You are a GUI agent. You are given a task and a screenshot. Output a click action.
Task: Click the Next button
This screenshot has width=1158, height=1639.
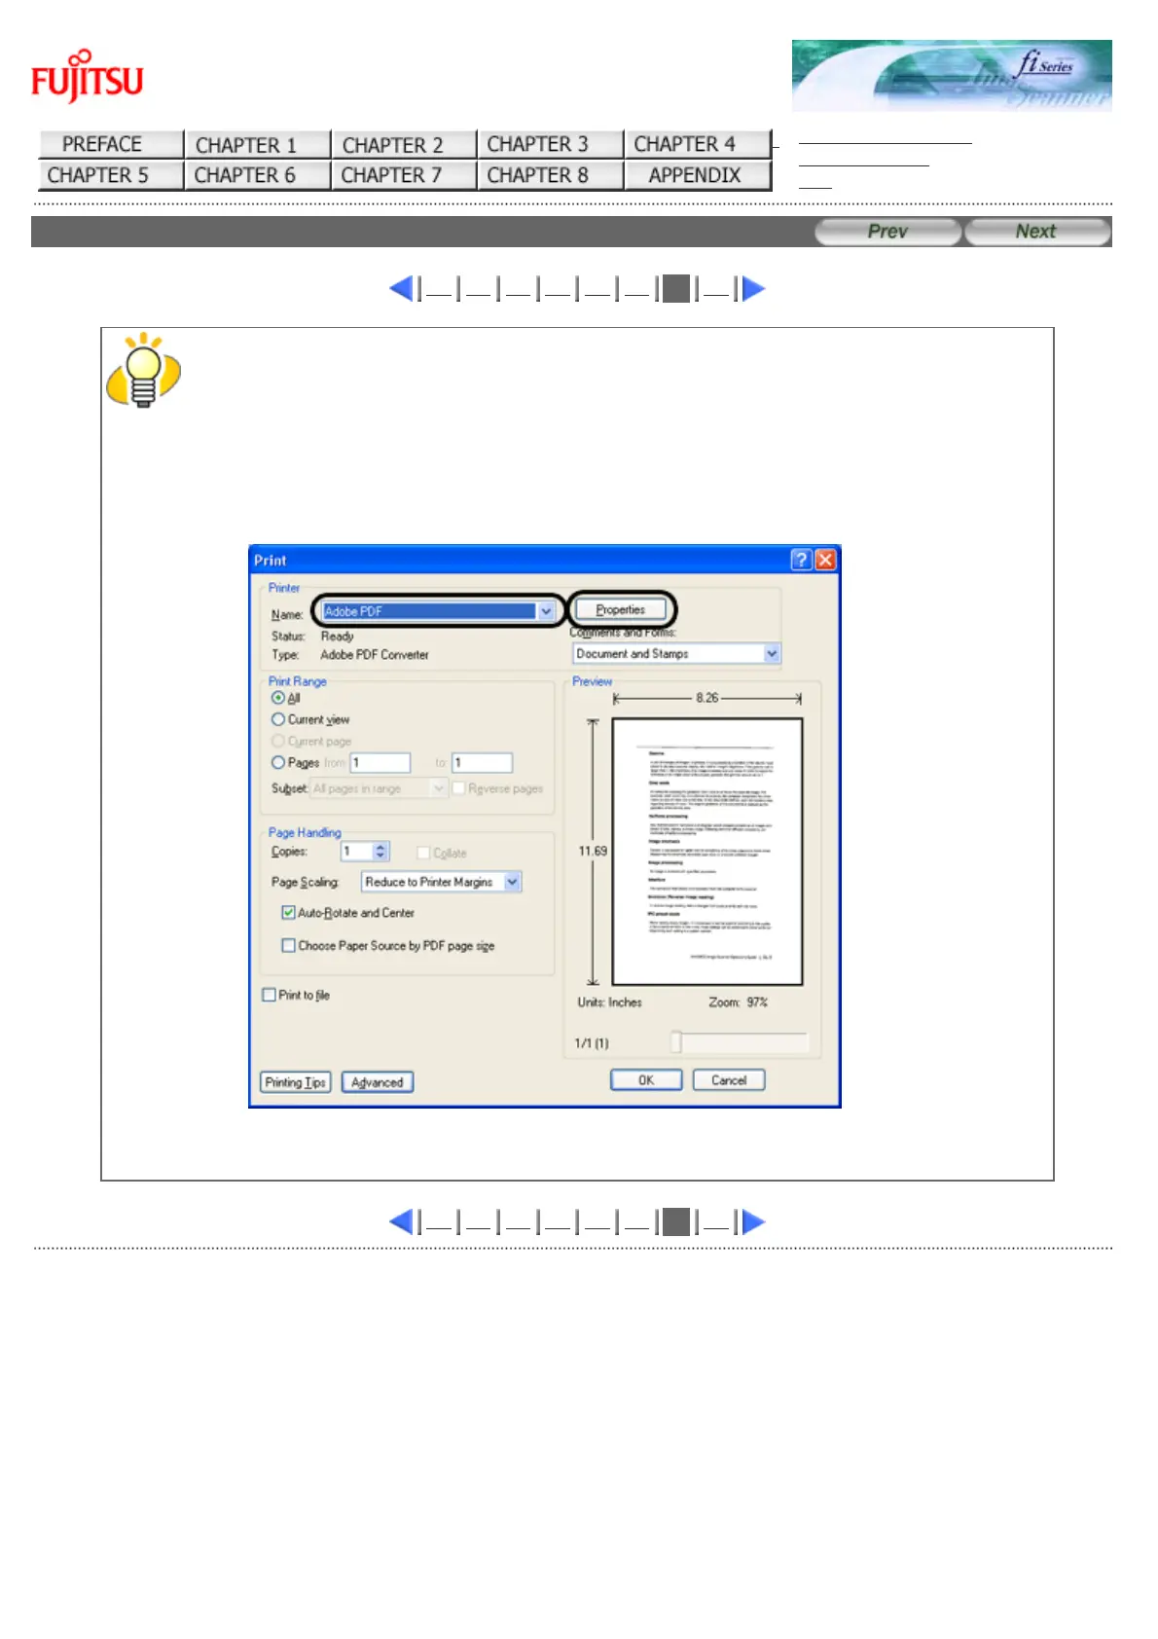click(1037, 232)
